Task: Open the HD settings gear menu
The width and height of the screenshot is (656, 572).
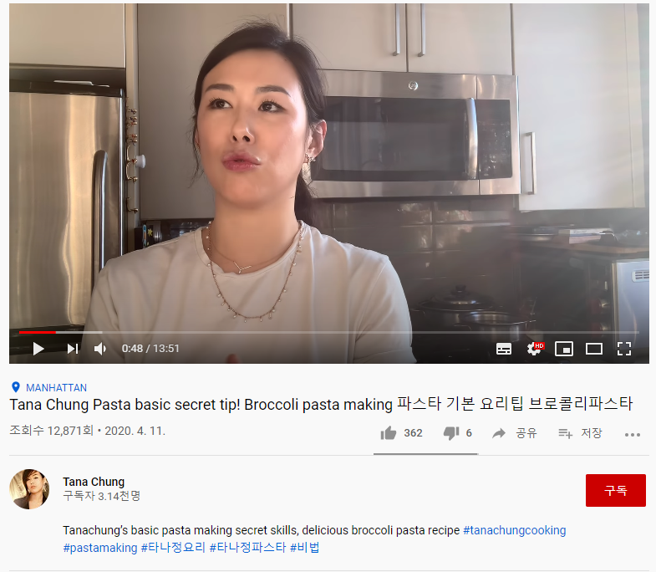Action: point(535,349)
